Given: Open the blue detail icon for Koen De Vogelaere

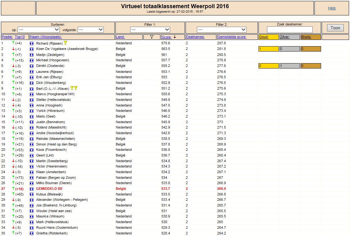Looking at the screenshot, I should pos(31,49).
